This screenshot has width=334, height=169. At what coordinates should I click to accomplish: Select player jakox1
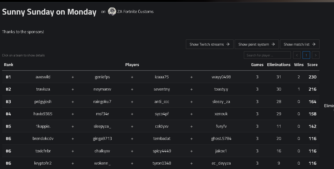click(x=221, y=151)
